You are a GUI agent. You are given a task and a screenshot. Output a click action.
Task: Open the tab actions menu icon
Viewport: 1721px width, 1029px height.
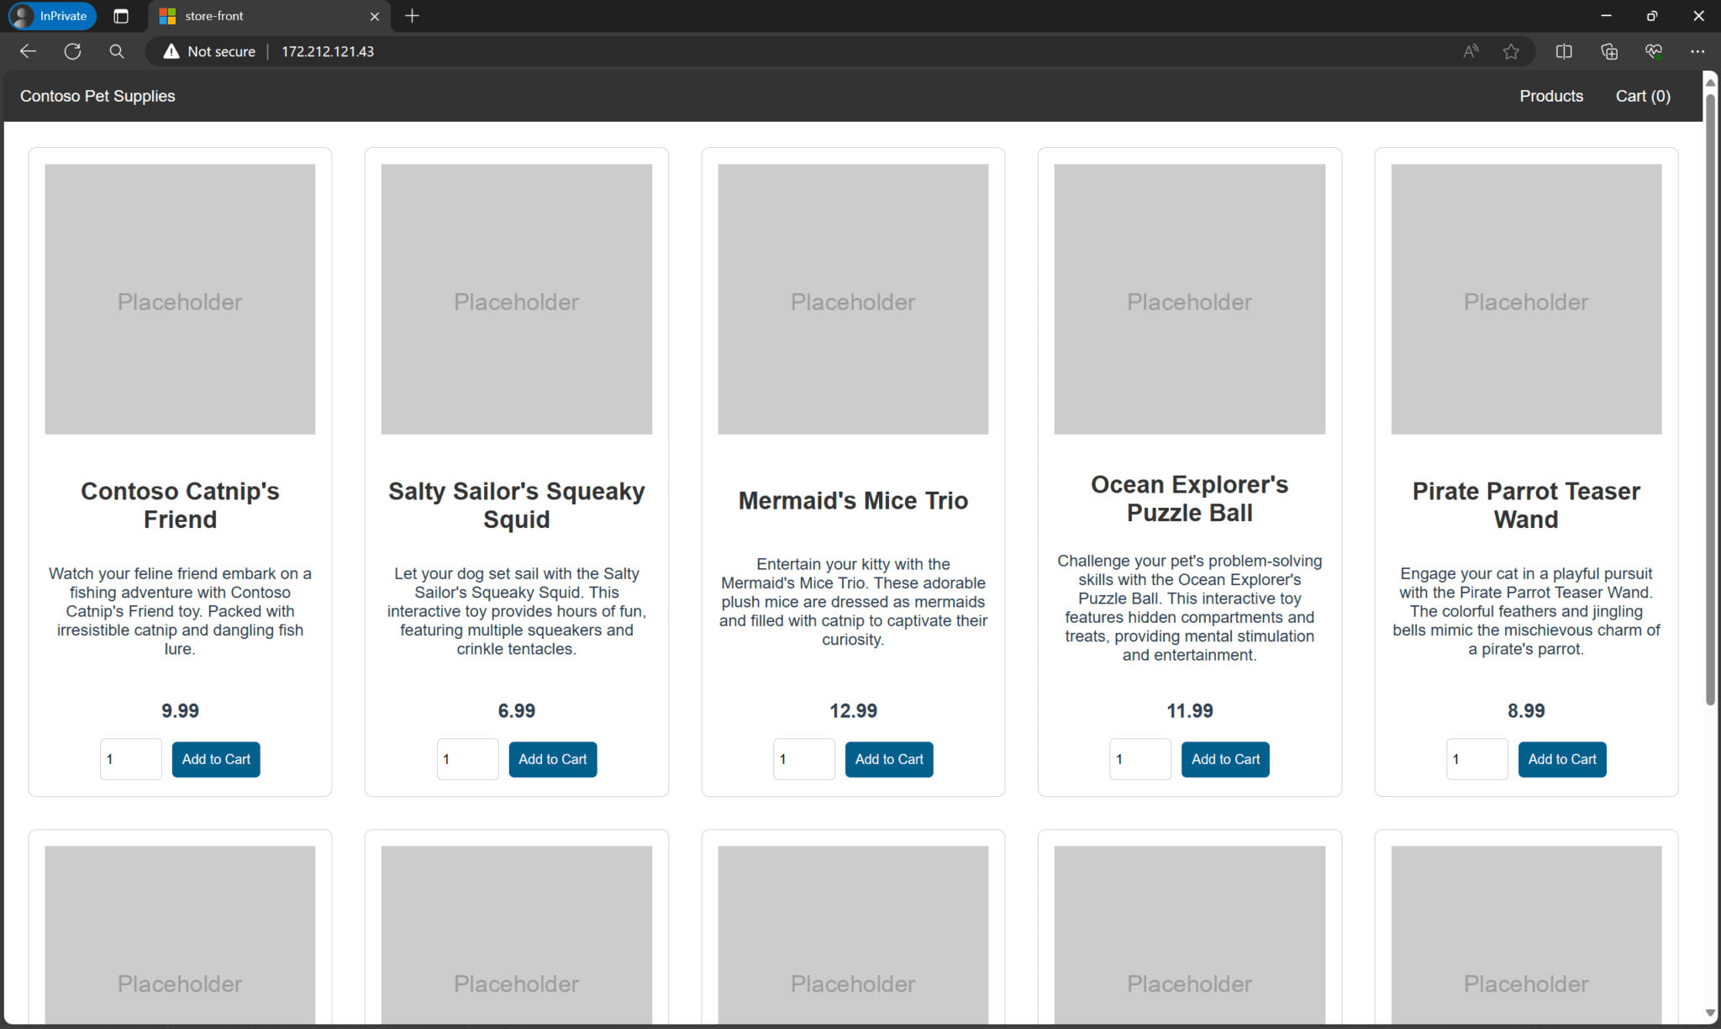coord(121,16)
